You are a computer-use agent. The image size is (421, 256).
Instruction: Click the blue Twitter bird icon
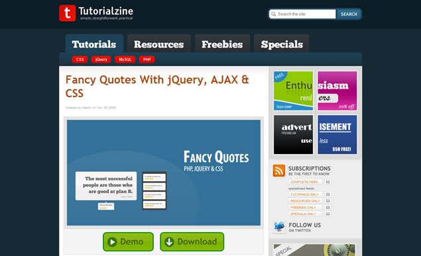(x=279, y=226)
